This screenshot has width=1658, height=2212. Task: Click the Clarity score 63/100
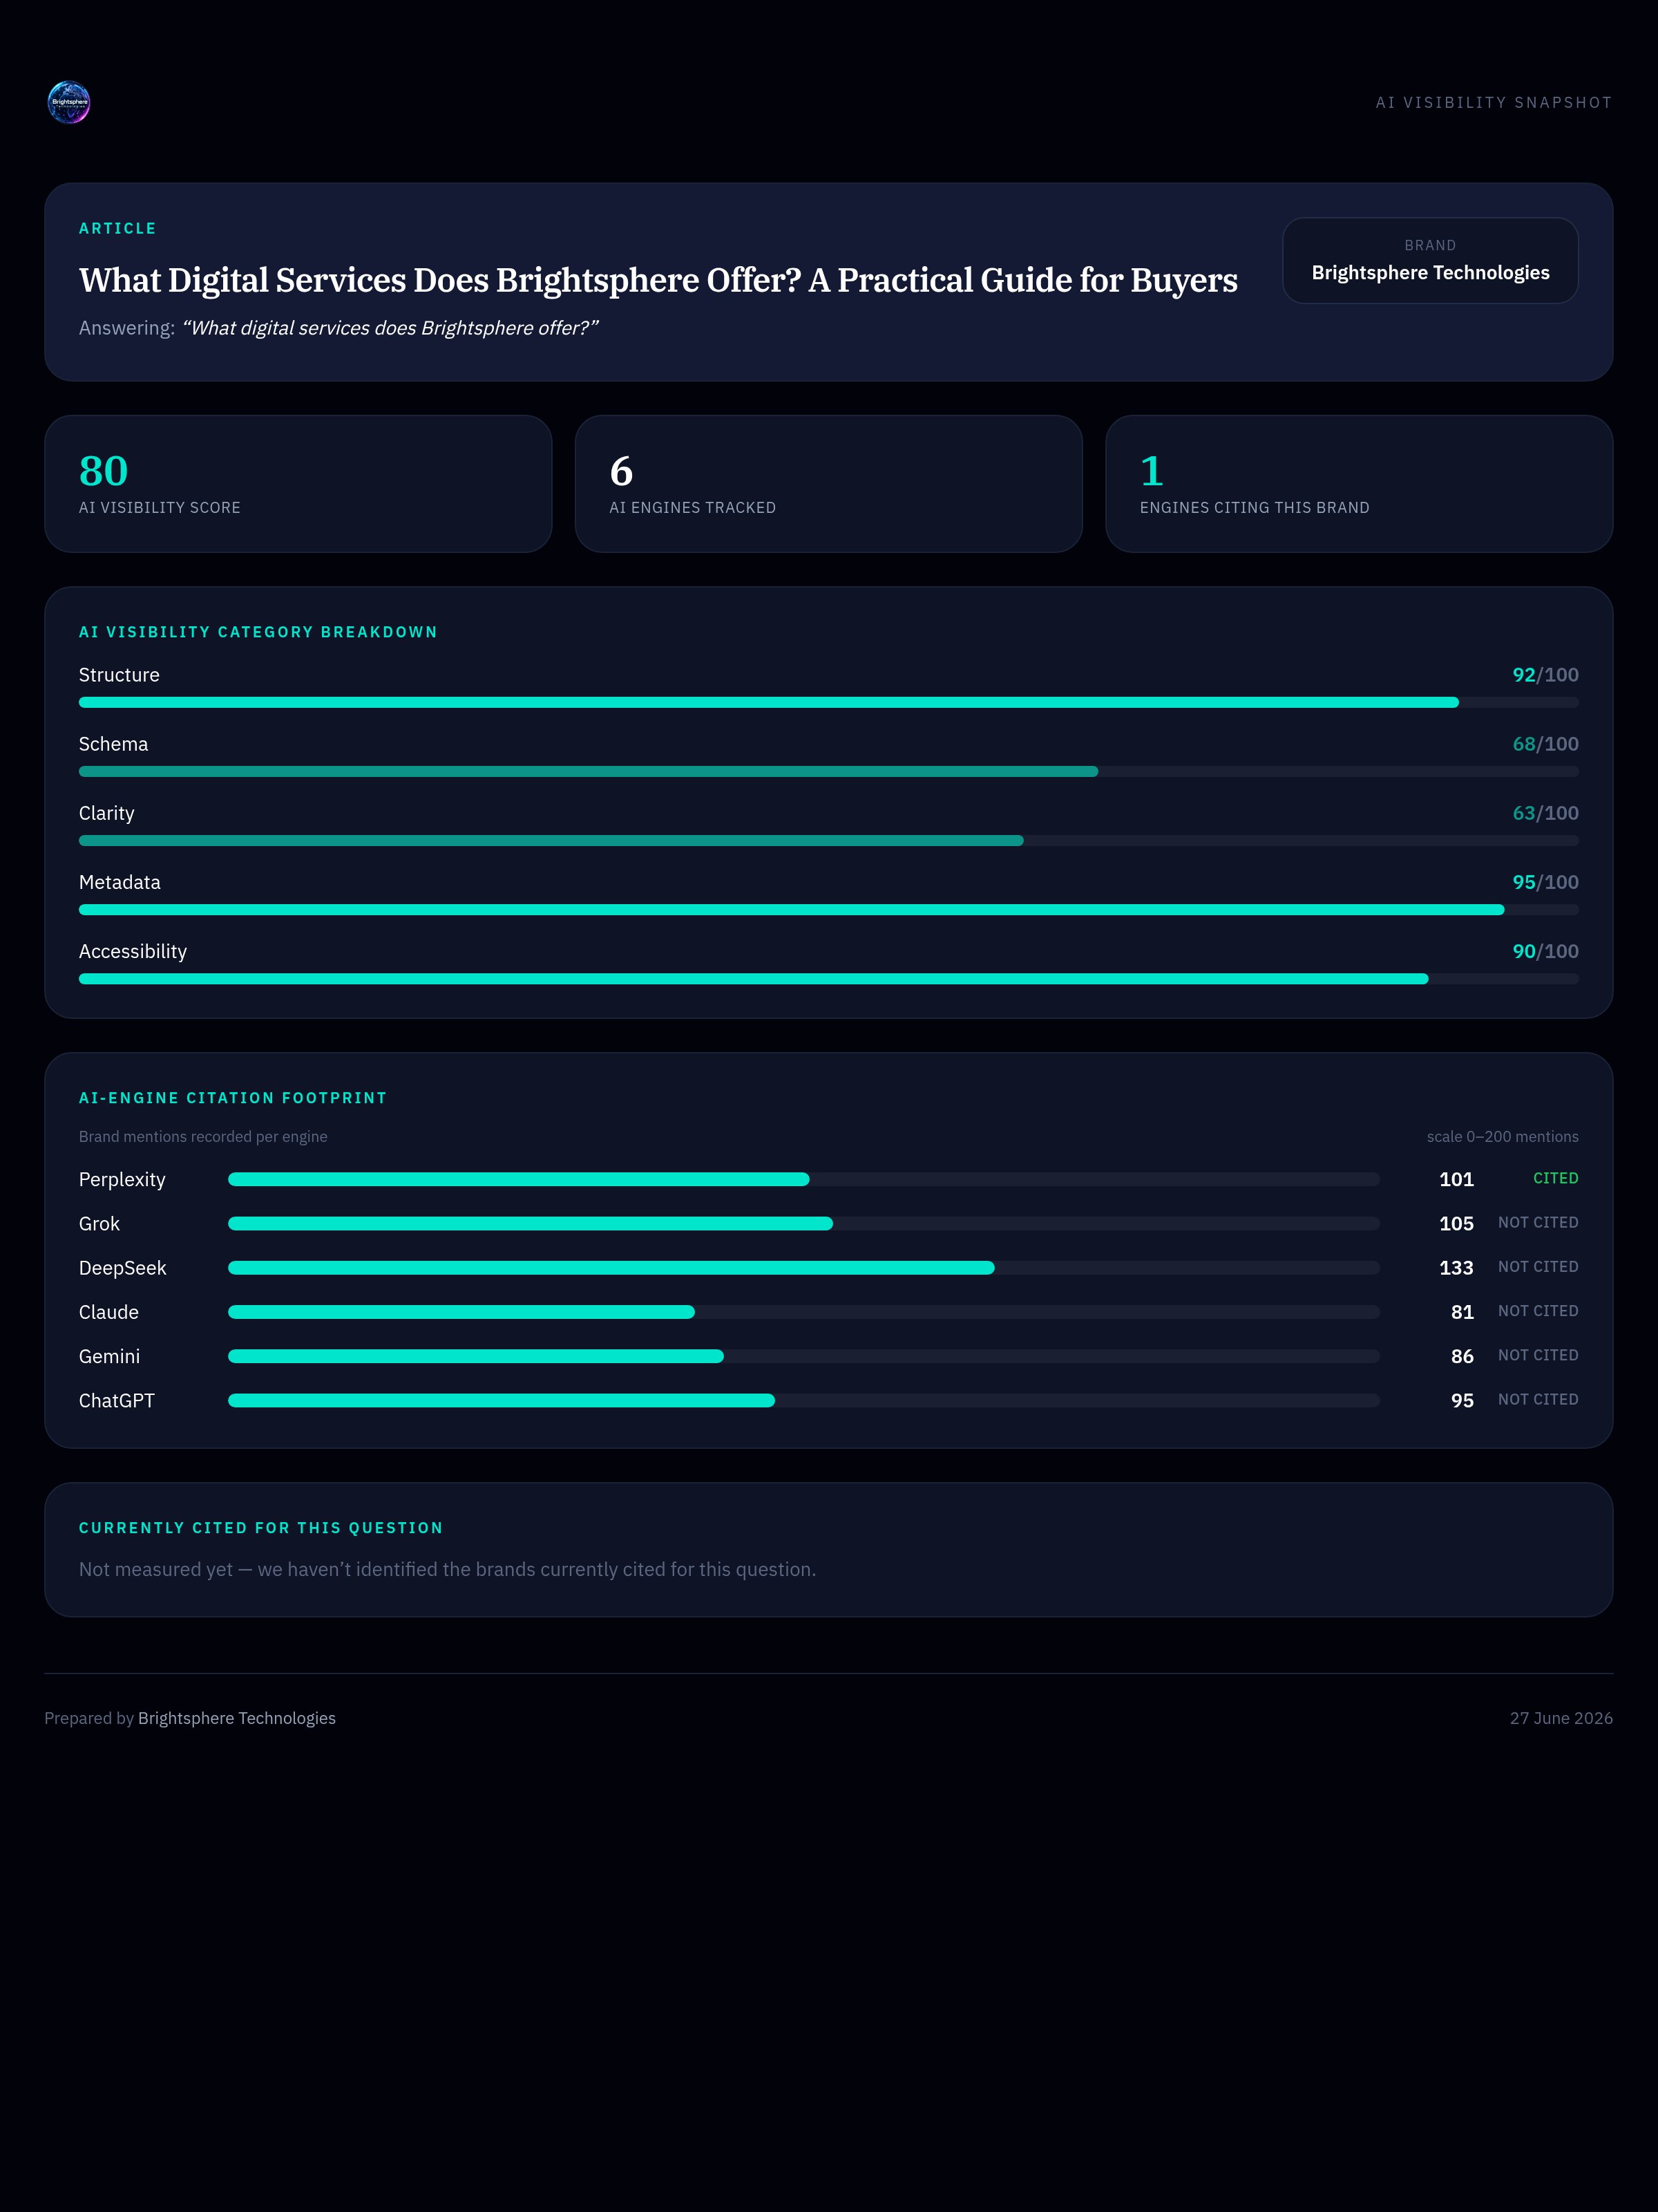1545,813
